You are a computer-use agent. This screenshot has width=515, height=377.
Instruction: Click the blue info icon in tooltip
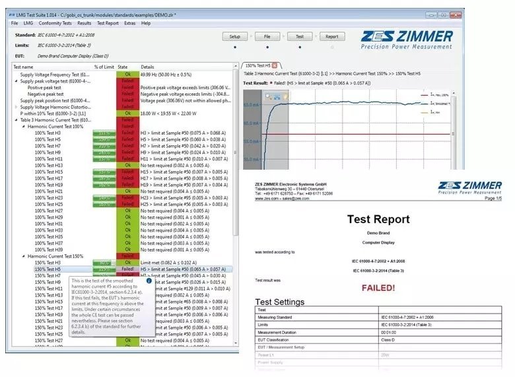(x=149, y=281)
